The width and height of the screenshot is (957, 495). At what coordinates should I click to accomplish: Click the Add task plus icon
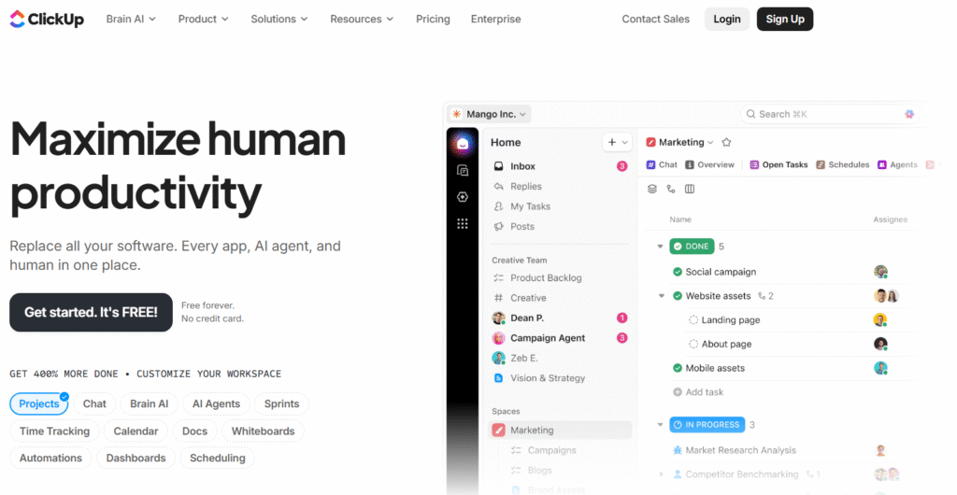(678, 392)
